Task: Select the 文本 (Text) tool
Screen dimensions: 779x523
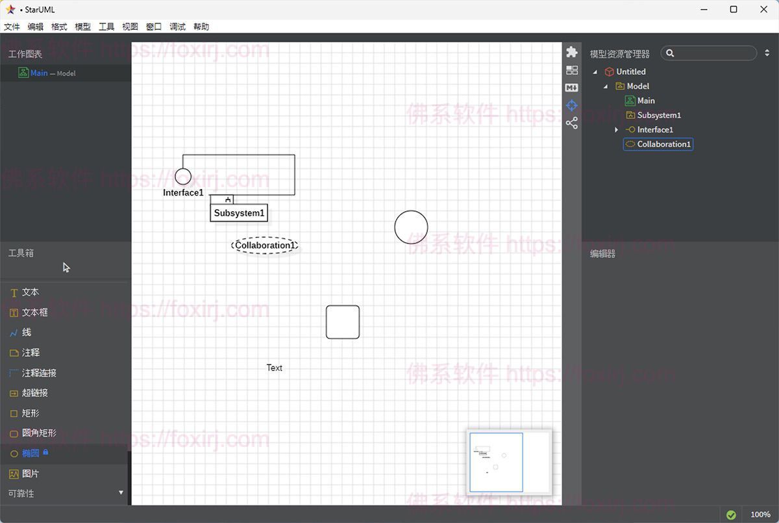Action: (30, 292)
